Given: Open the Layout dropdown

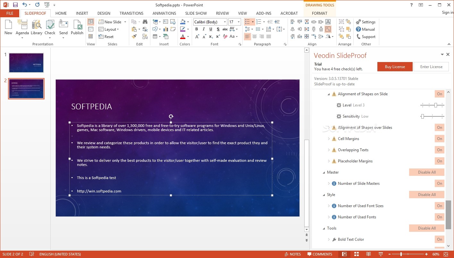Looking at the screenshot, I should click(x=108, y=29).
